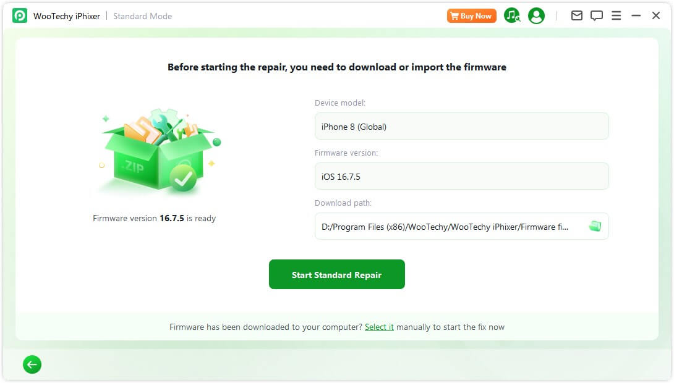Click the firmware ZIP box illustration
Image resolution: width=674 pixels, height=383 pixels.
click(159, 153)
